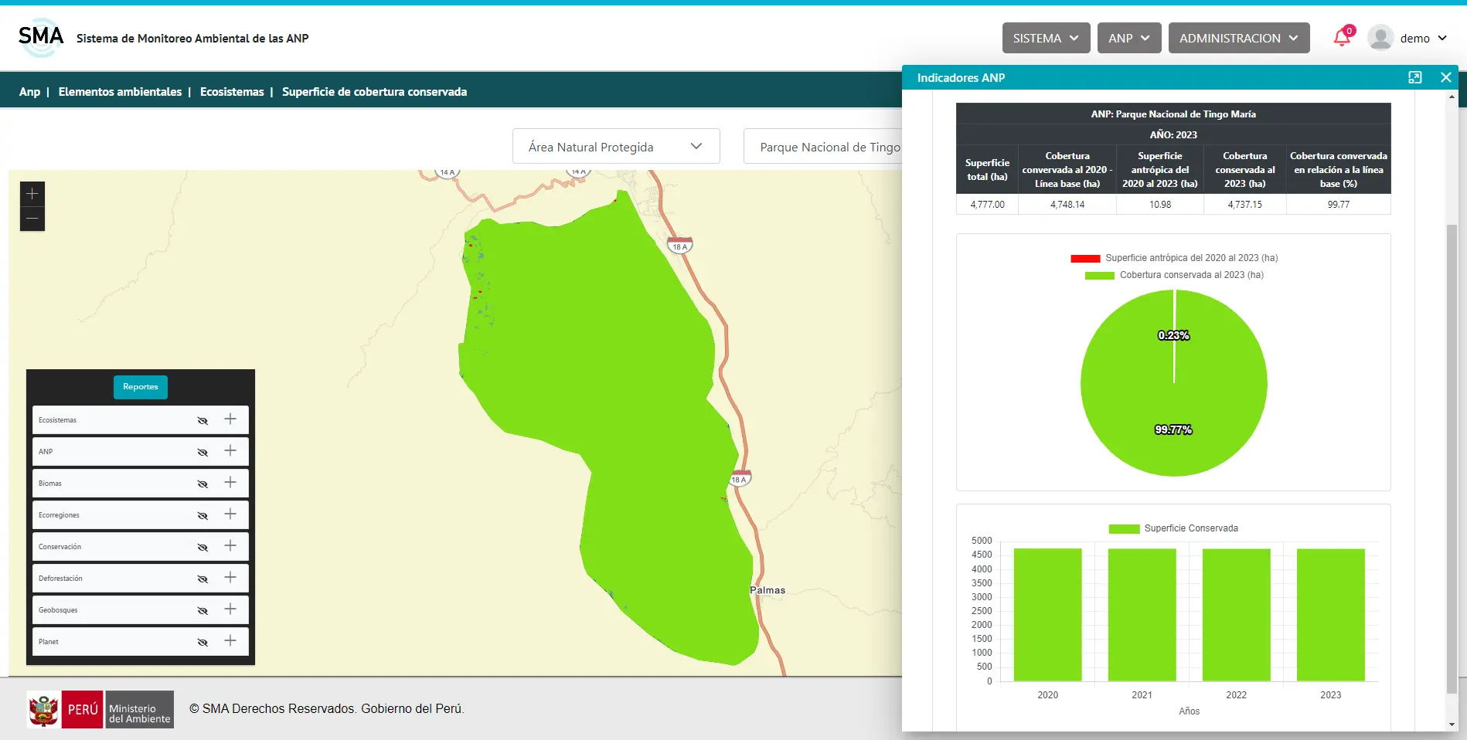Expand the Planet layer group
This screenshot has height=740, width=1467.
230,640
